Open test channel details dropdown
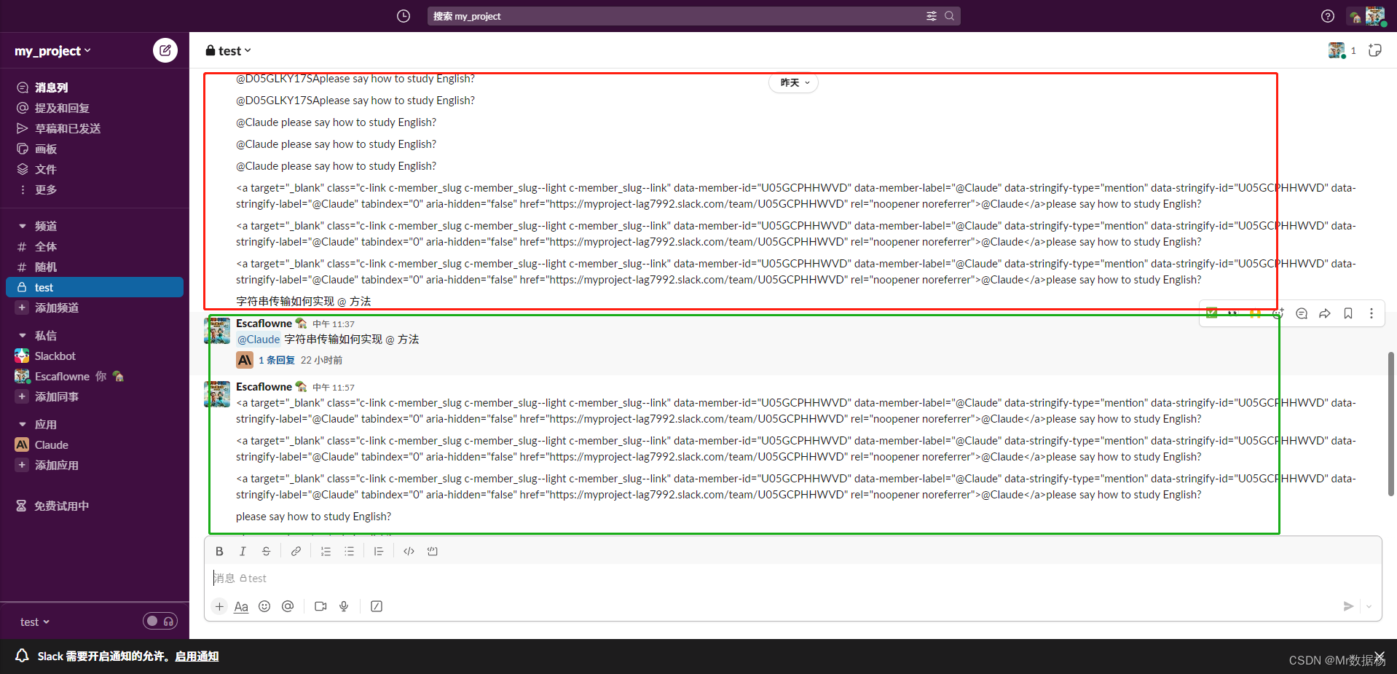This screenshot has width=1397, height=674. (229, 50)
